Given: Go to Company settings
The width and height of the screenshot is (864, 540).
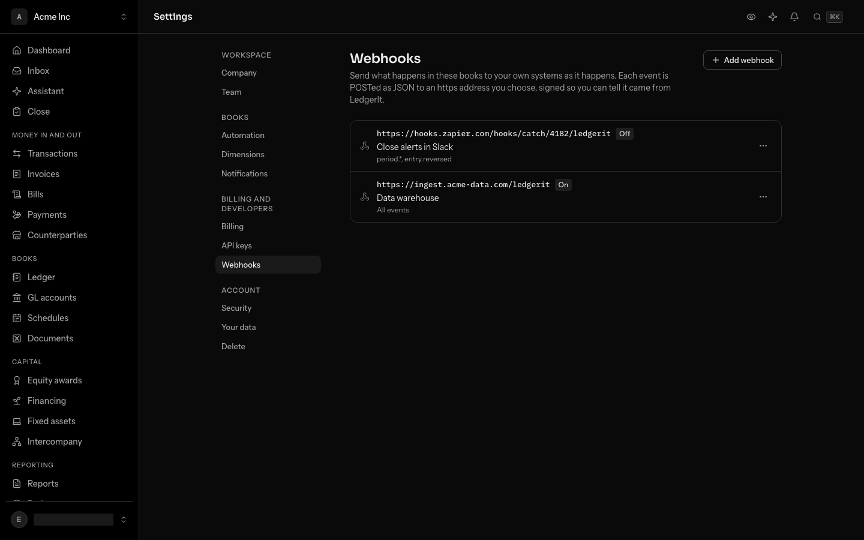Looking at the screenshot, I should 268,73.
